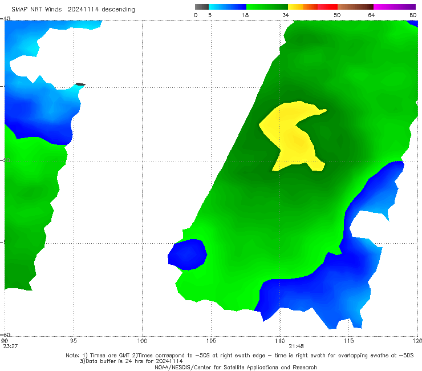The width and height of the screenshot is (422, 371).
Task: Click the red segment of the color scale
Action: pos(327,7)
